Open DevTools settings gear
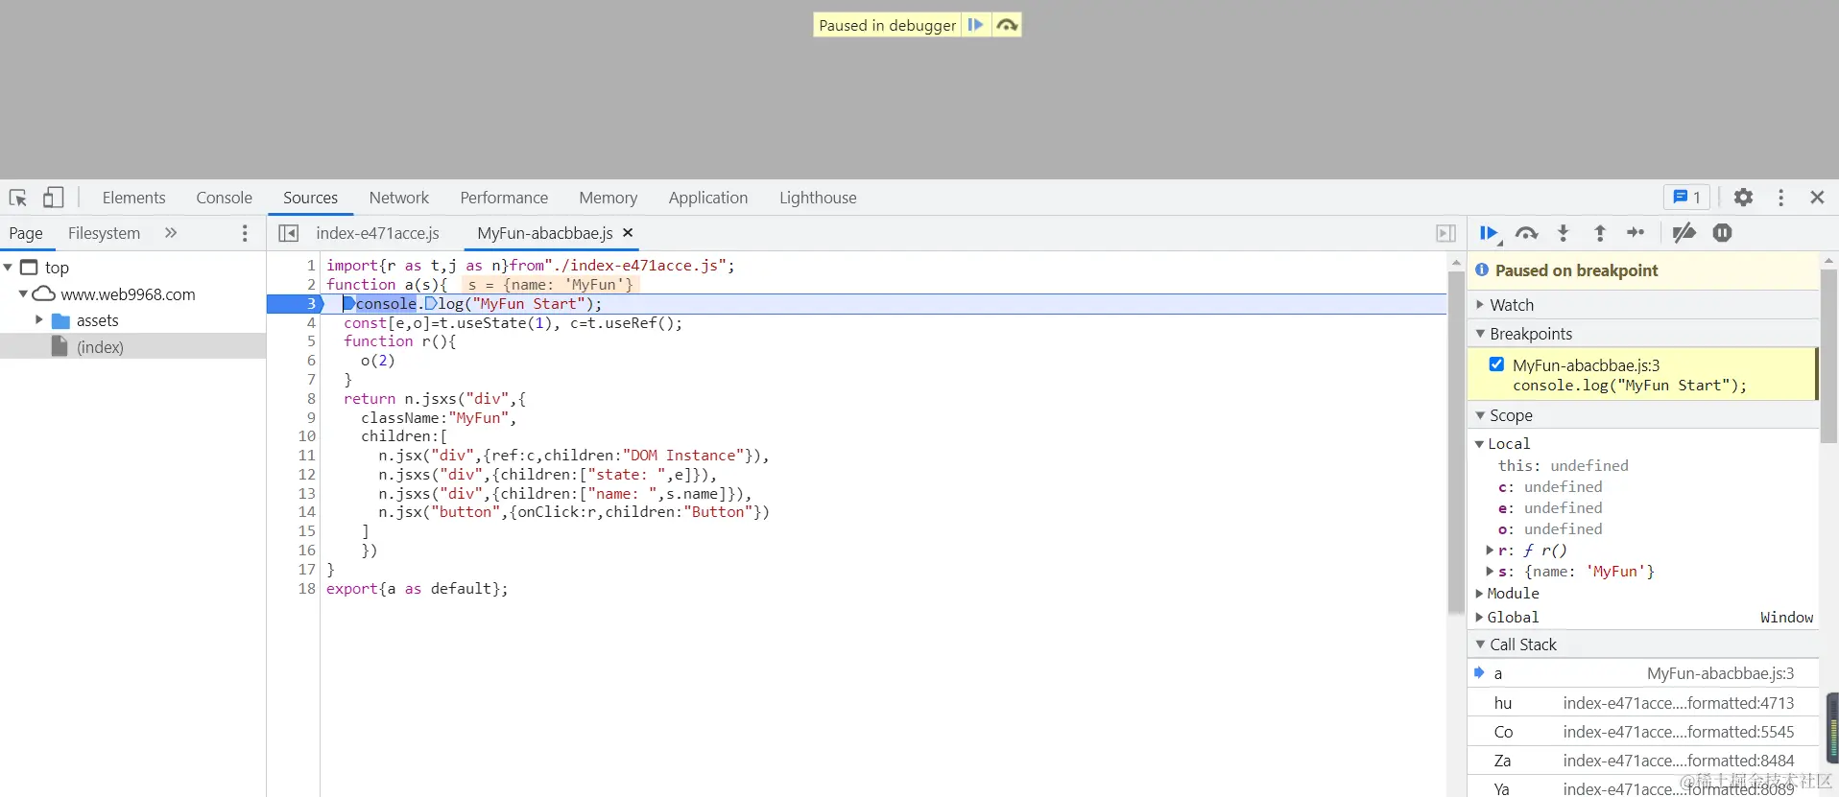Viewport: 1839px width, 797px height. tap(1743, 198)
